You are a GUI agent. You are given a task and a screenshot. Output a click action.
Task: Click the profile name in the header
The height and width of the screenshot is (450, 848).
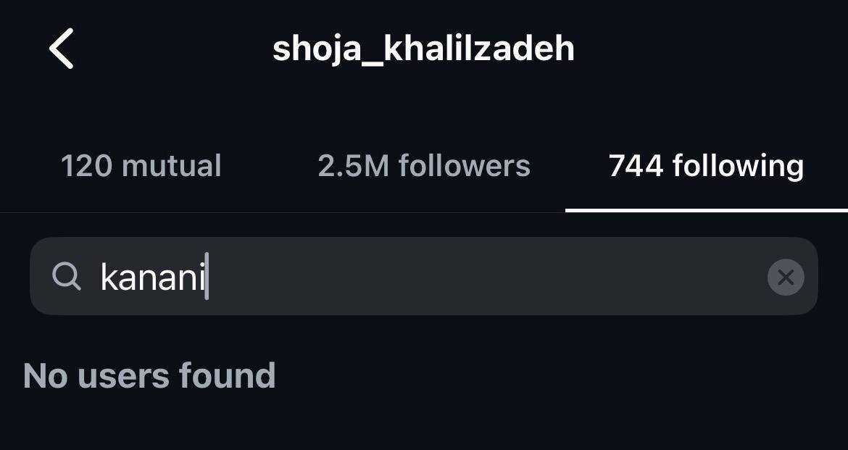coord(423,49)
